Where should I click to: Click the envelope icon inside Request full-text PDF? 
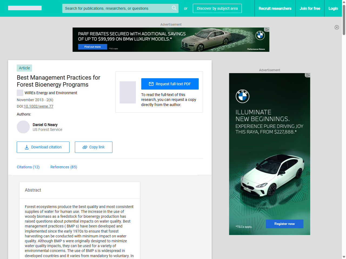pyautogui.click(x=152, y=84)
